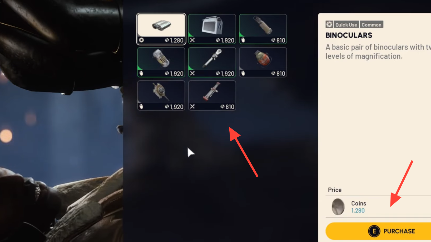Viewport: 431px width, 242px height.
Task: Select the white hook tool for 1,920
Action: [212, 62]
